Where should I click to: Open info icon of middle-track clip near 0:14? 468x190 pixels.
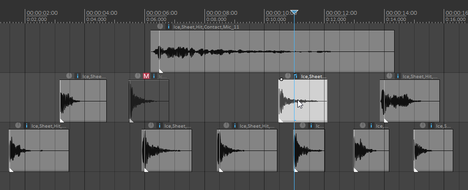(398, 76)
